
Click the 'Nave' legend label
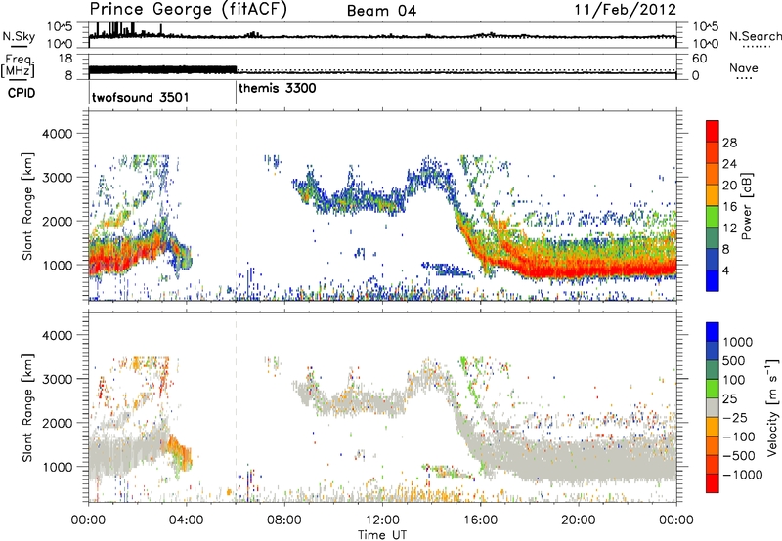pyautogui.click(x=744, y=67)
